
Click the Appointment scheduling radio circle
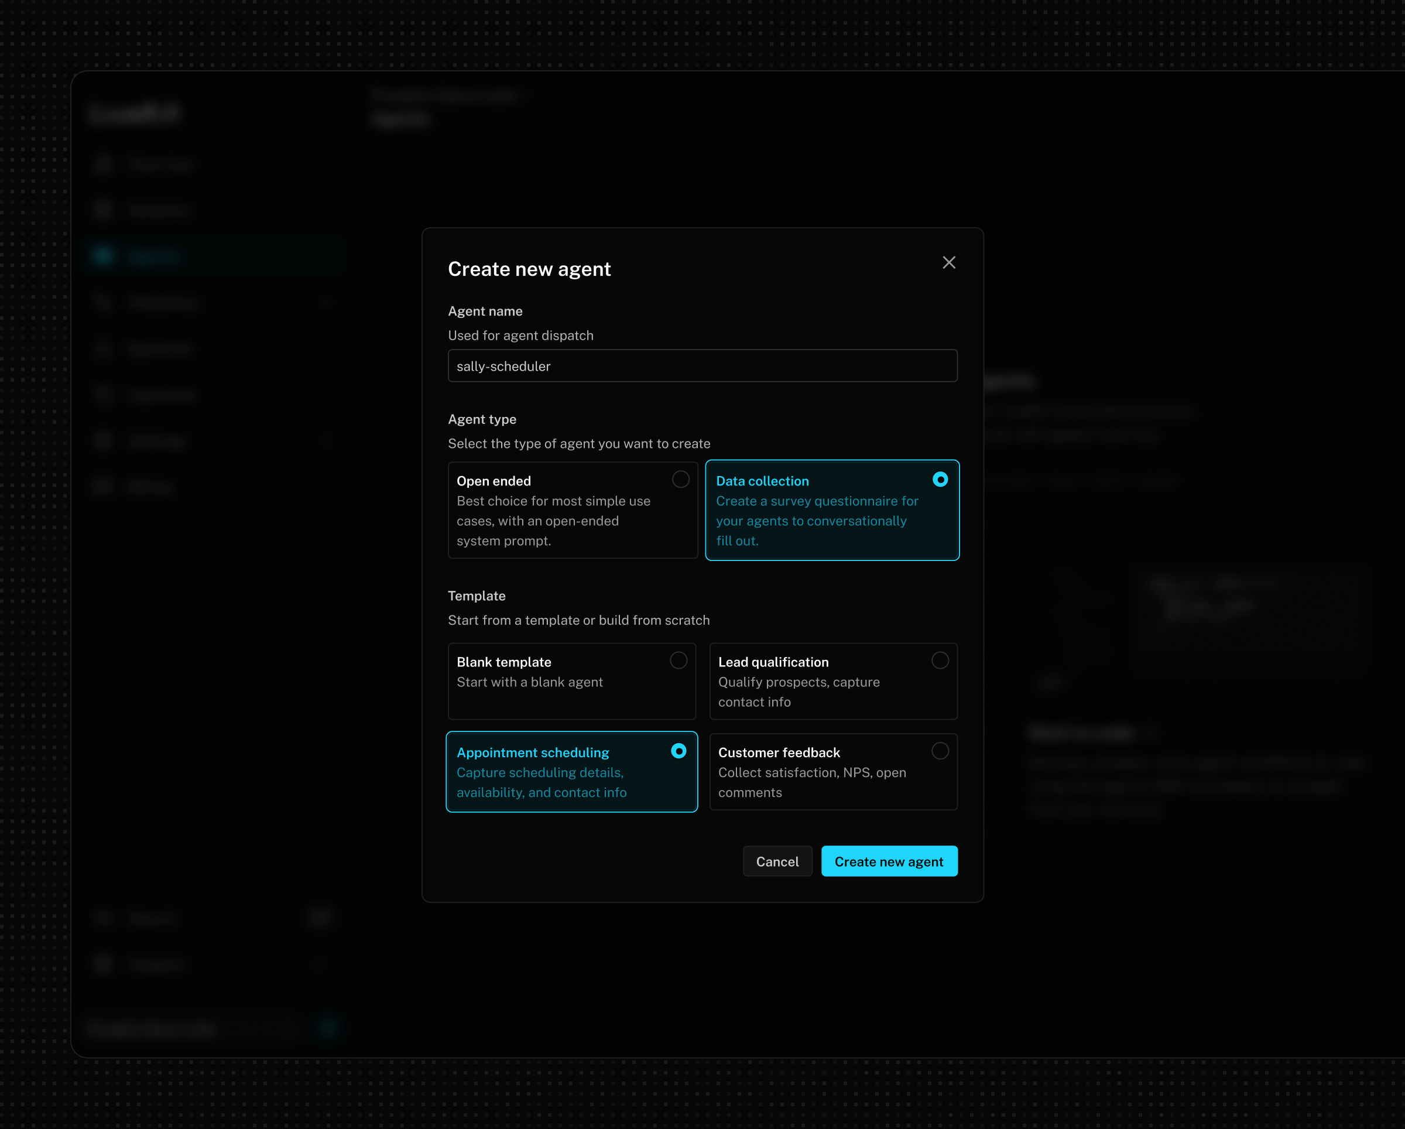coord(678,751)
